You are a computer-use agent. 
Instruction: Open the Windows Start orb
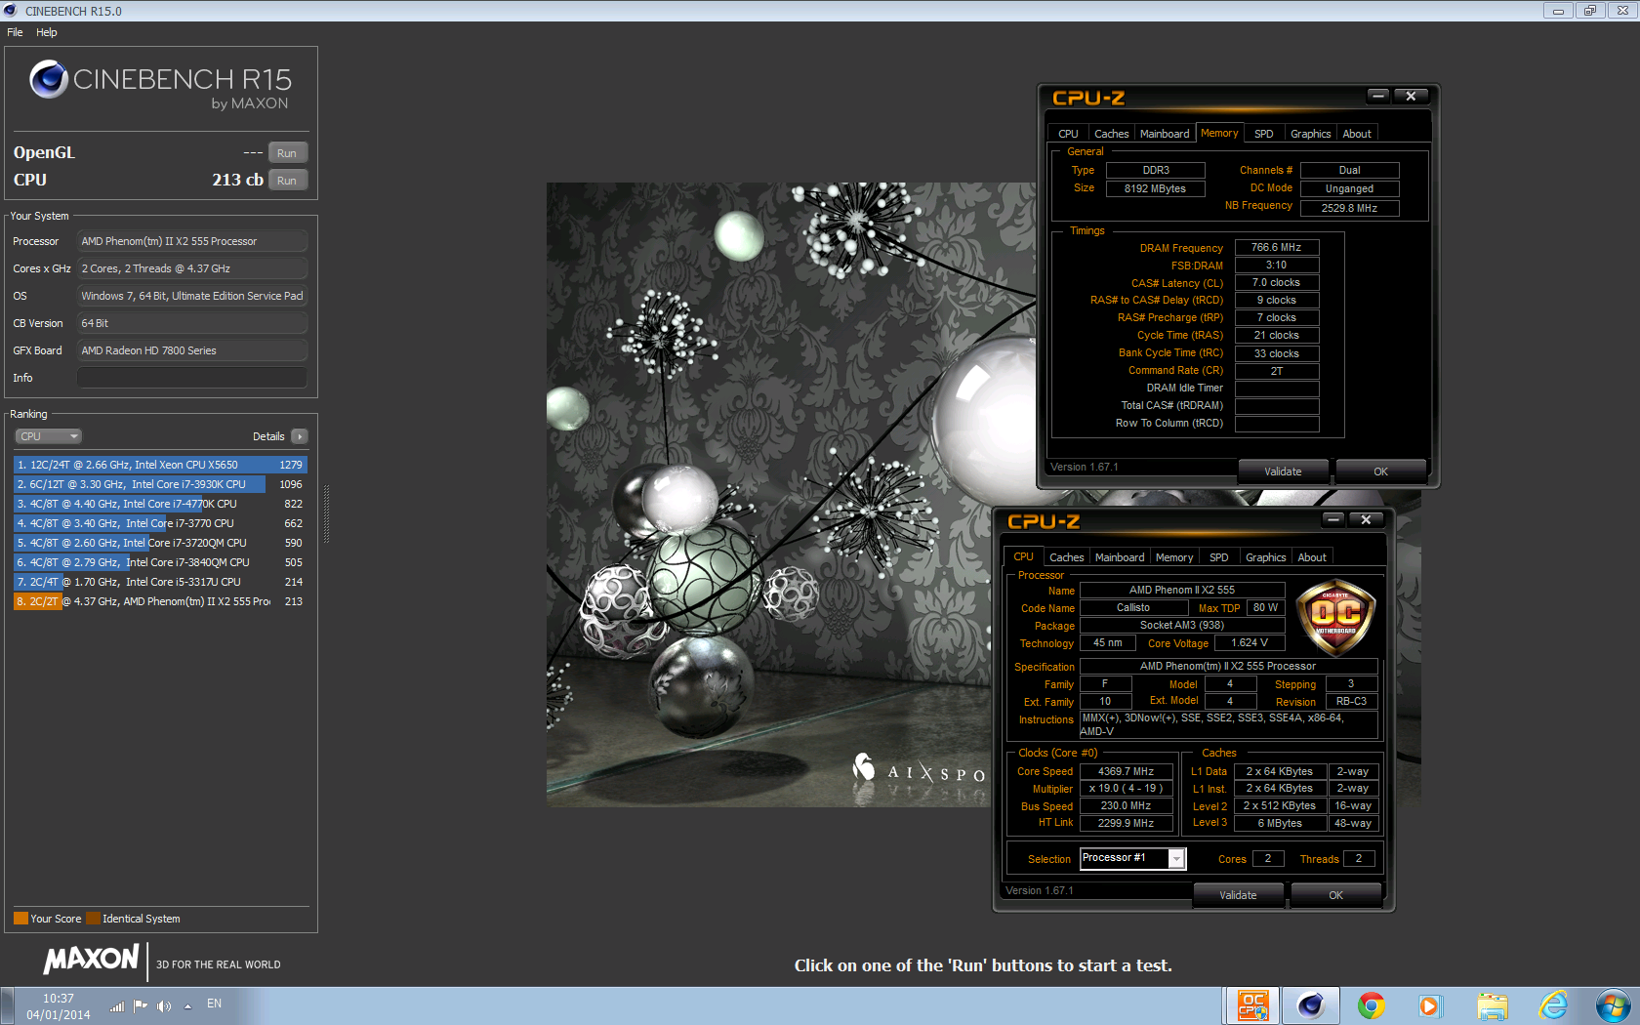click(x=1614, y=1005)
